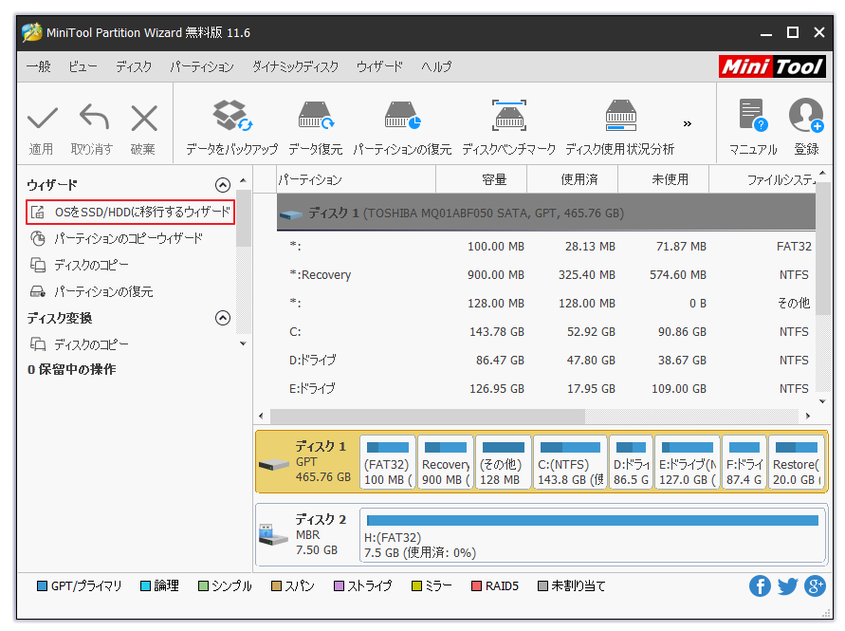Select the Recovery 900 MB partition block
The height and width of the screenshot is (631, 845).
tap(446, 462)
